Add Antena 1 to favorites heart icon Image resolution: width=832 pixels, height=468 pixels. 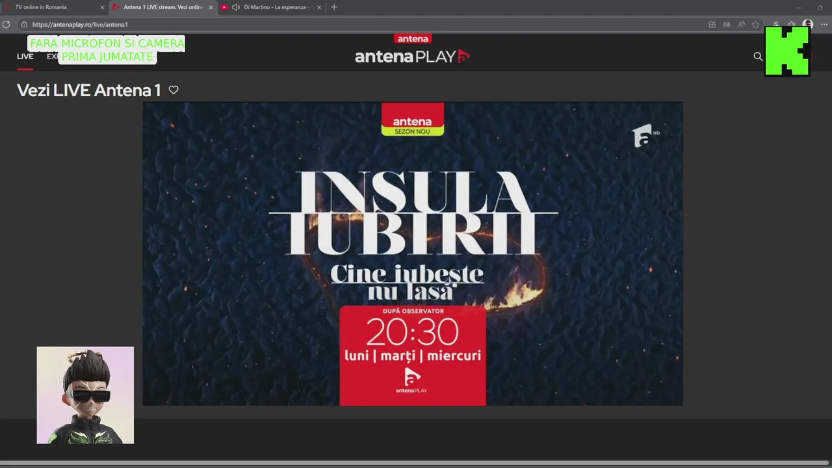pos(174,90)
